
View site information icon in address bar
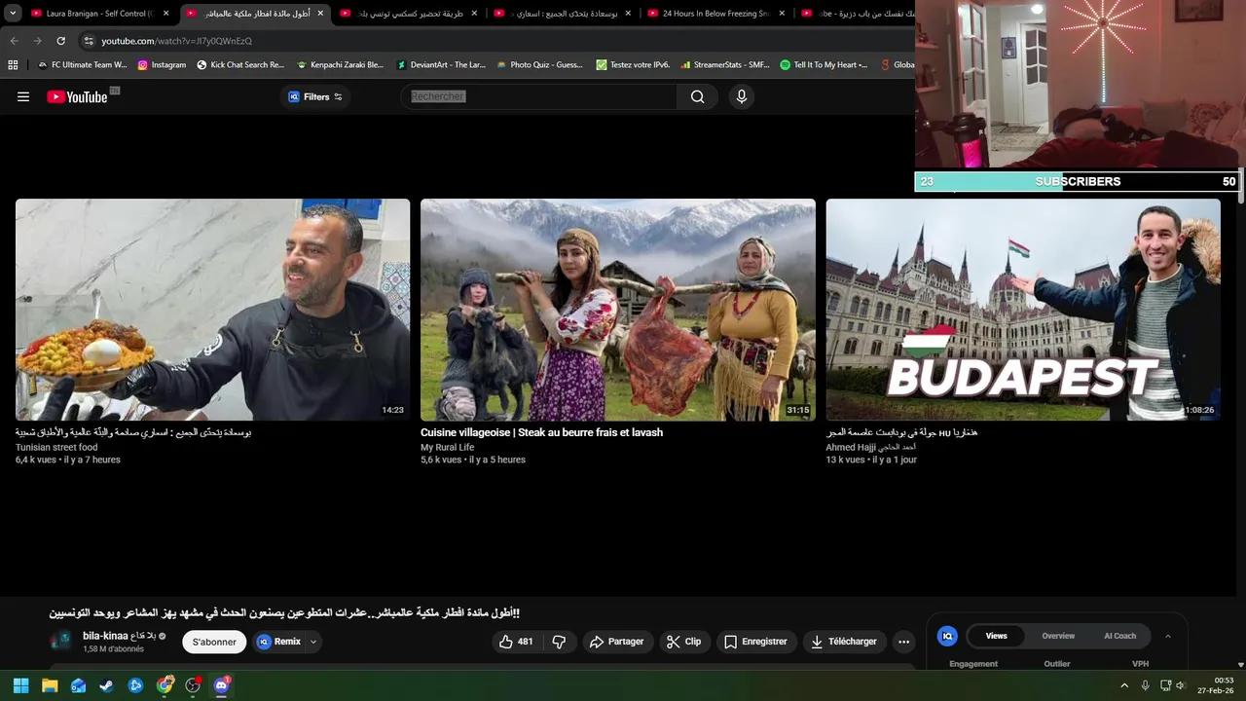[89, 41]
